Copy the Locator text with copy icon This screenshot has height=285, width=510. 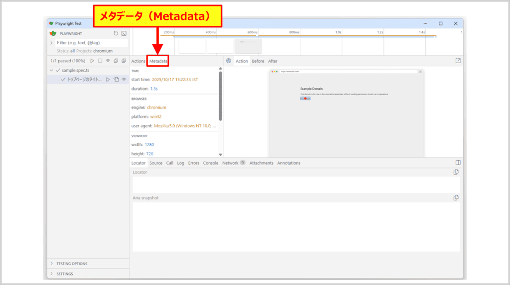[x=456, y=172]
